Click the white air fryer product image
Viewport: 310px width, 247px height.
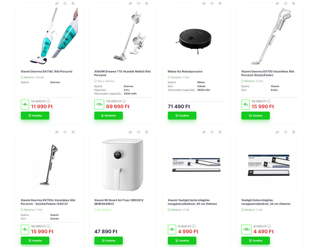[x=123, y=165]
